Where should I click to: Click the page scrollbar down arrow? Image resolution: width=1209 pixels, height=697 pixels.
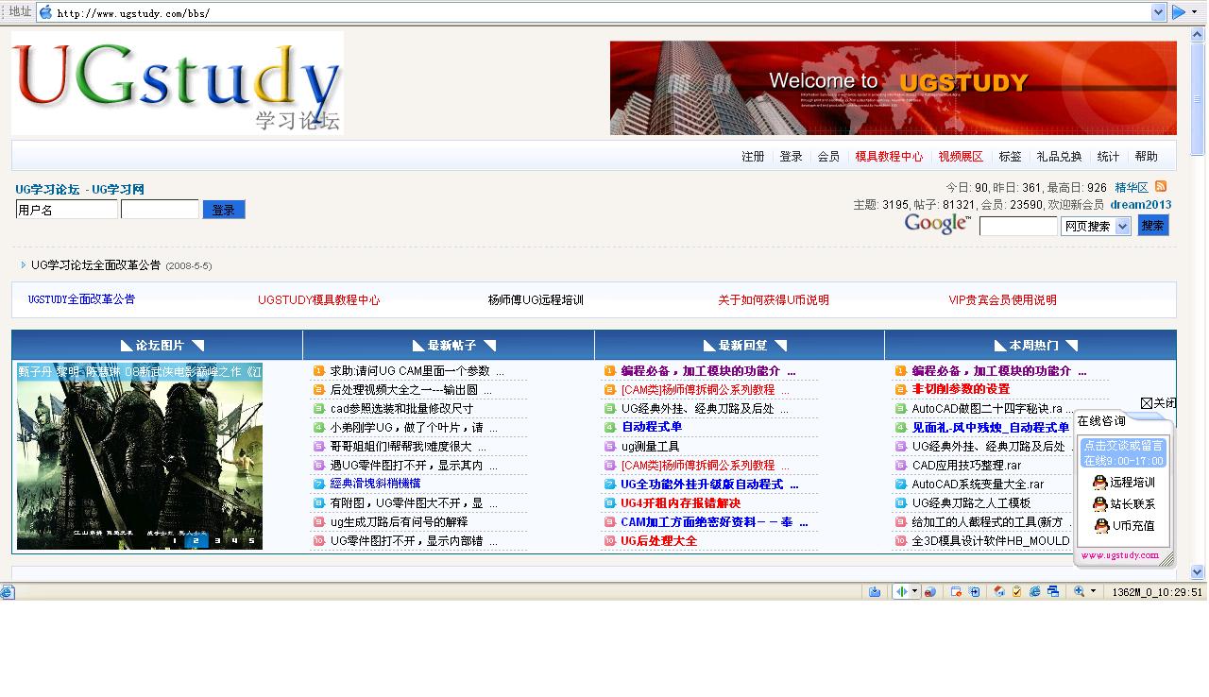coord(1198,571)
